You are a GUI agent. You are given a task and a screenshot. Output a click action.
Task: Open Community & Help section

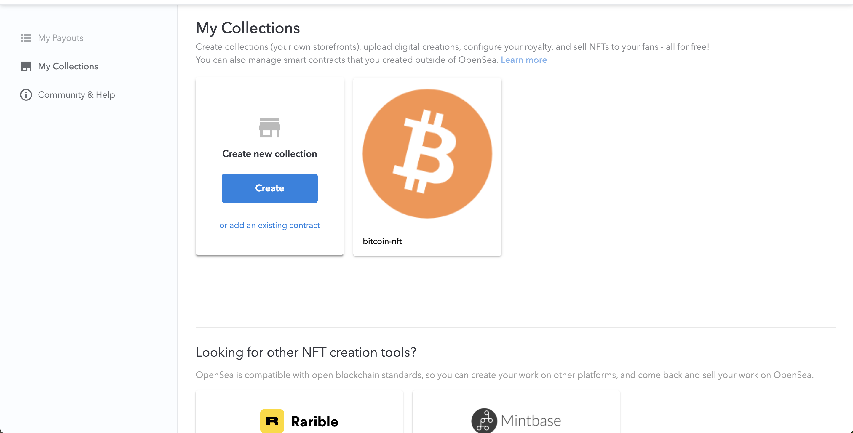[76, 95]
